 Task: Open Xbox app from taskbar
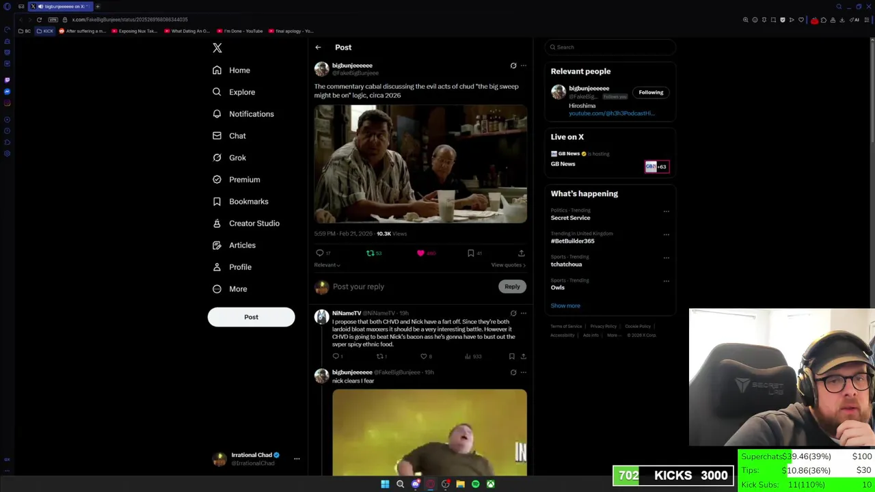[x=490, y=484]
